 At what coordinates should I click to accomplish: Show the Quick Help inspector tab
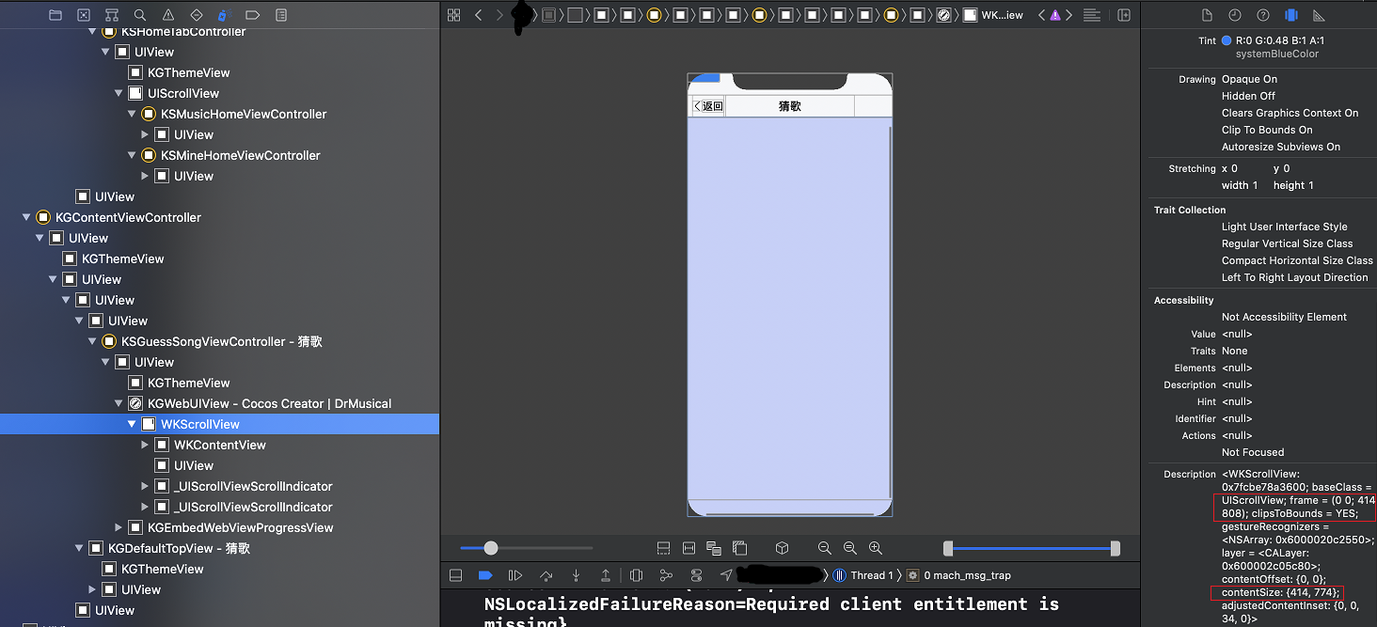[1263, 15]
